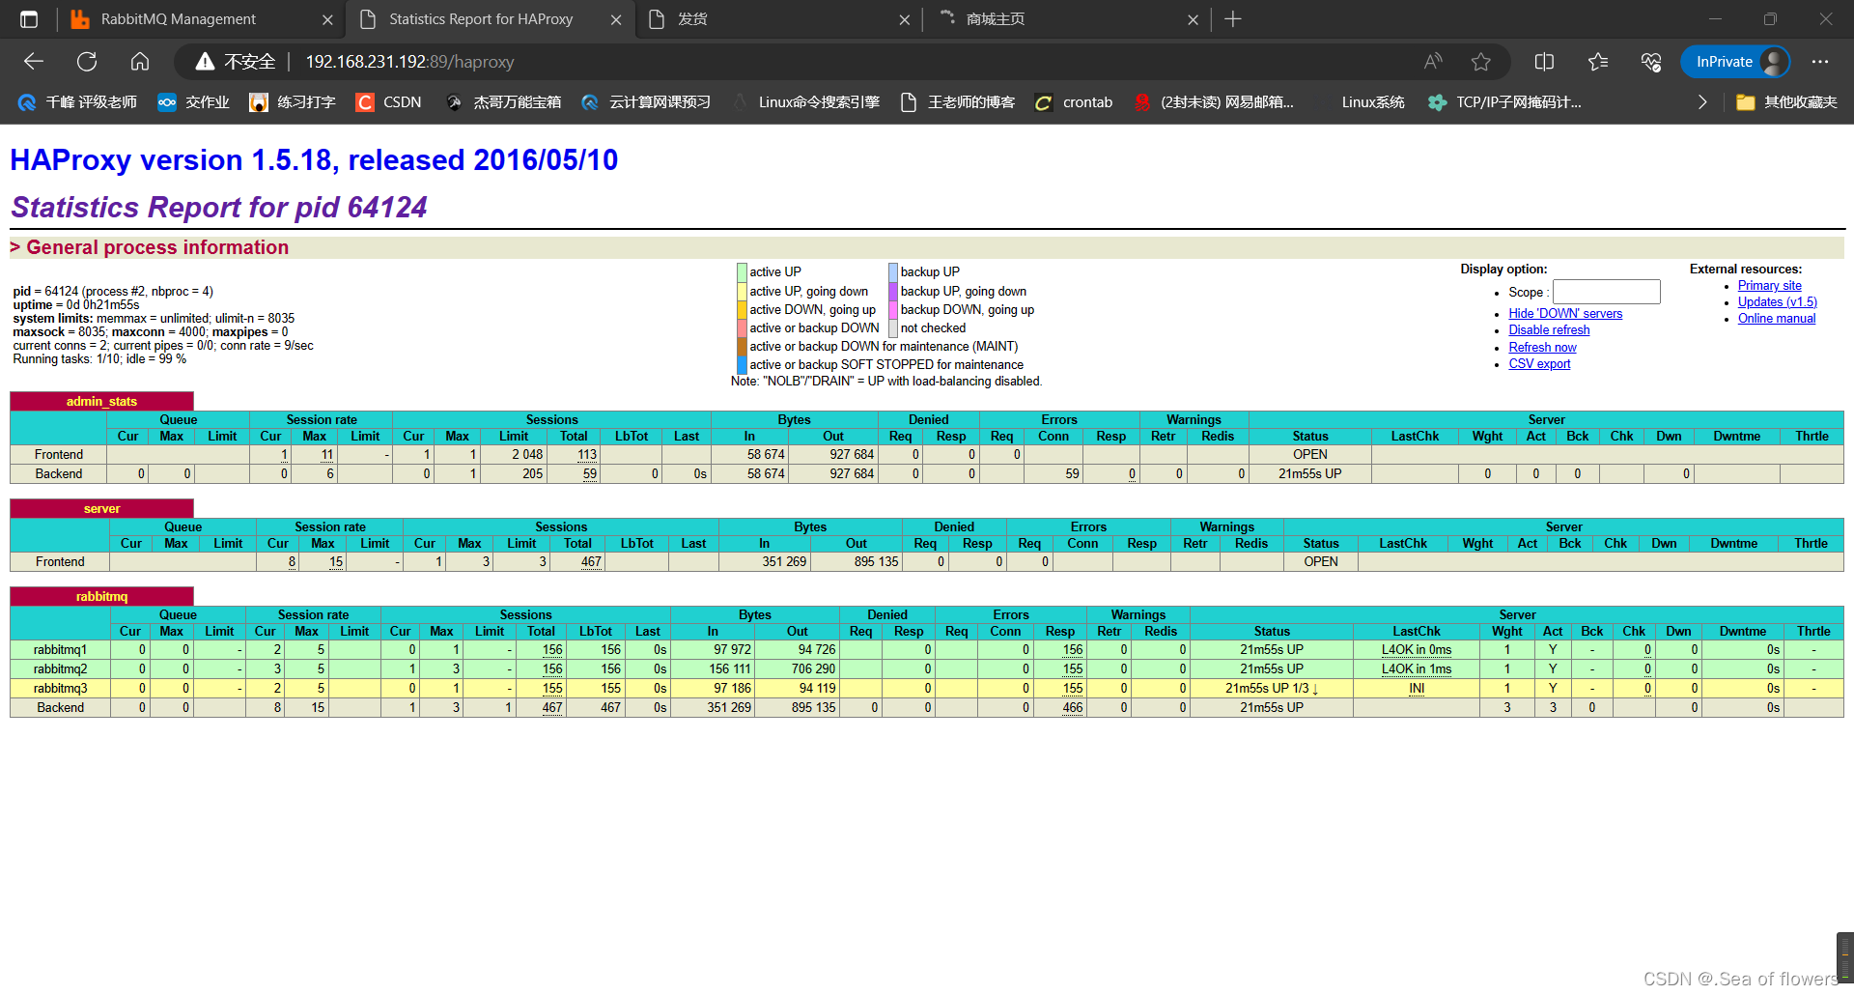Screen dimensions: 1854x995
Task: Open the 杰哥万能宝箱 bookmark
Action: 503,102
